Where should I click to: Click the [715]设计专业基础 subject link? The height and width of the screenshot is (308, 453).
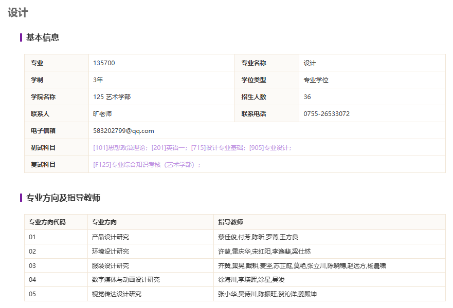(218, 148)
